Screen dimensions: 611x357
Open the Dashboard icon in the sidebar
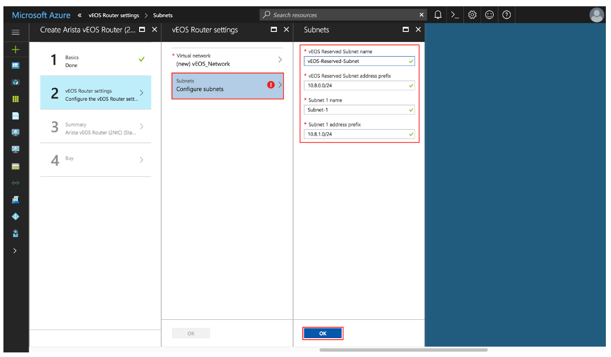15,65
